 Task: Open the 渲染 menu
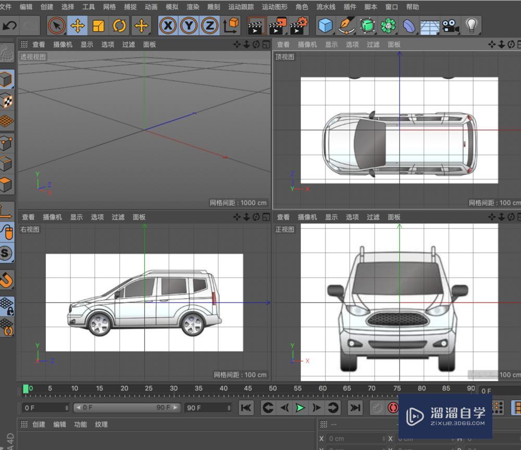coord(193,7)
